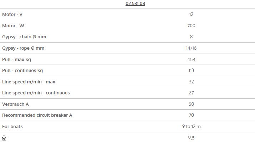Click the Motor - W label
This screenshot has width=255, height=143.
[13, 26]
